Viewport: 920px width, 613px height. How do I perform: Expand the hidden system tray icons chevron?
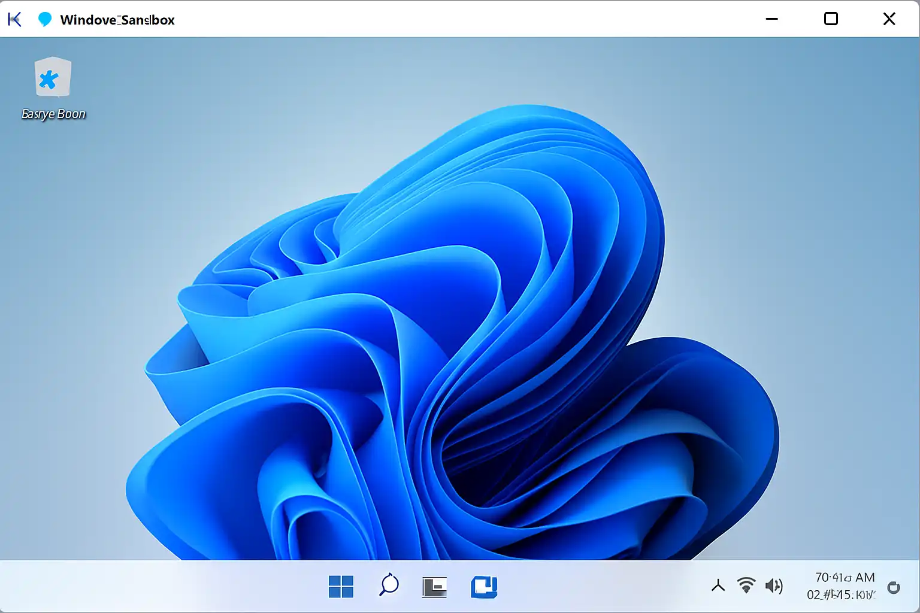718,586
